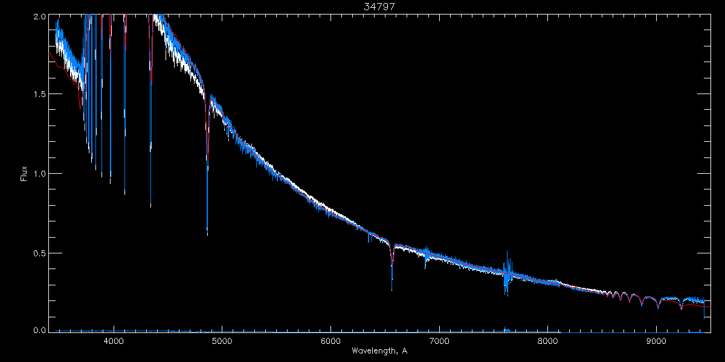Click the 1.5 flux tick label
The width and height of the screenshot is (725, 362).
click(39, 95)
